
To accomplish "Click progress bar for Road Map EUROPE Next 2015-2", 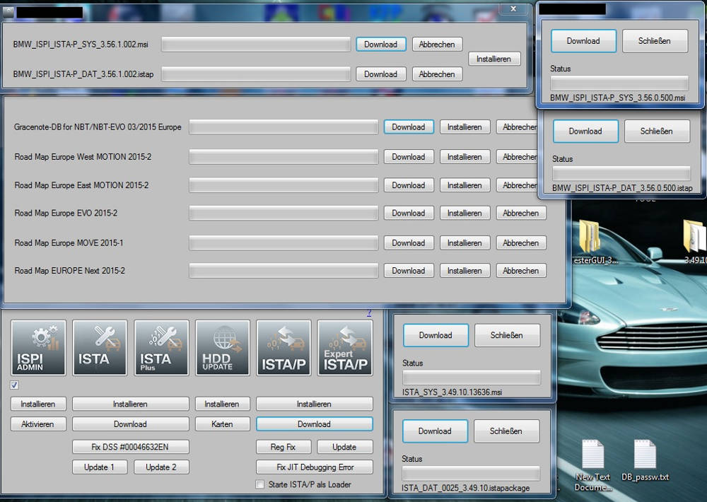I will (x=284, y=271).
